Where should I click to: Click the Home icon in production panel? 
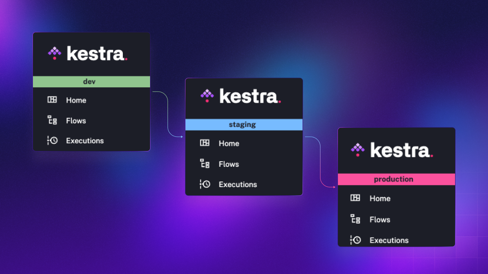coord(355,198)
